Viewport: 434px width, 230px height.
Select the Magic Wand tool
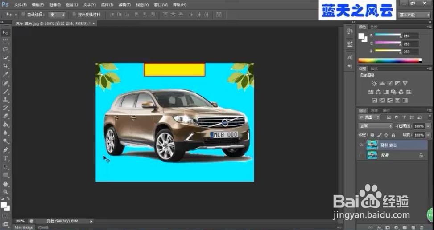[x=5, y=57]
